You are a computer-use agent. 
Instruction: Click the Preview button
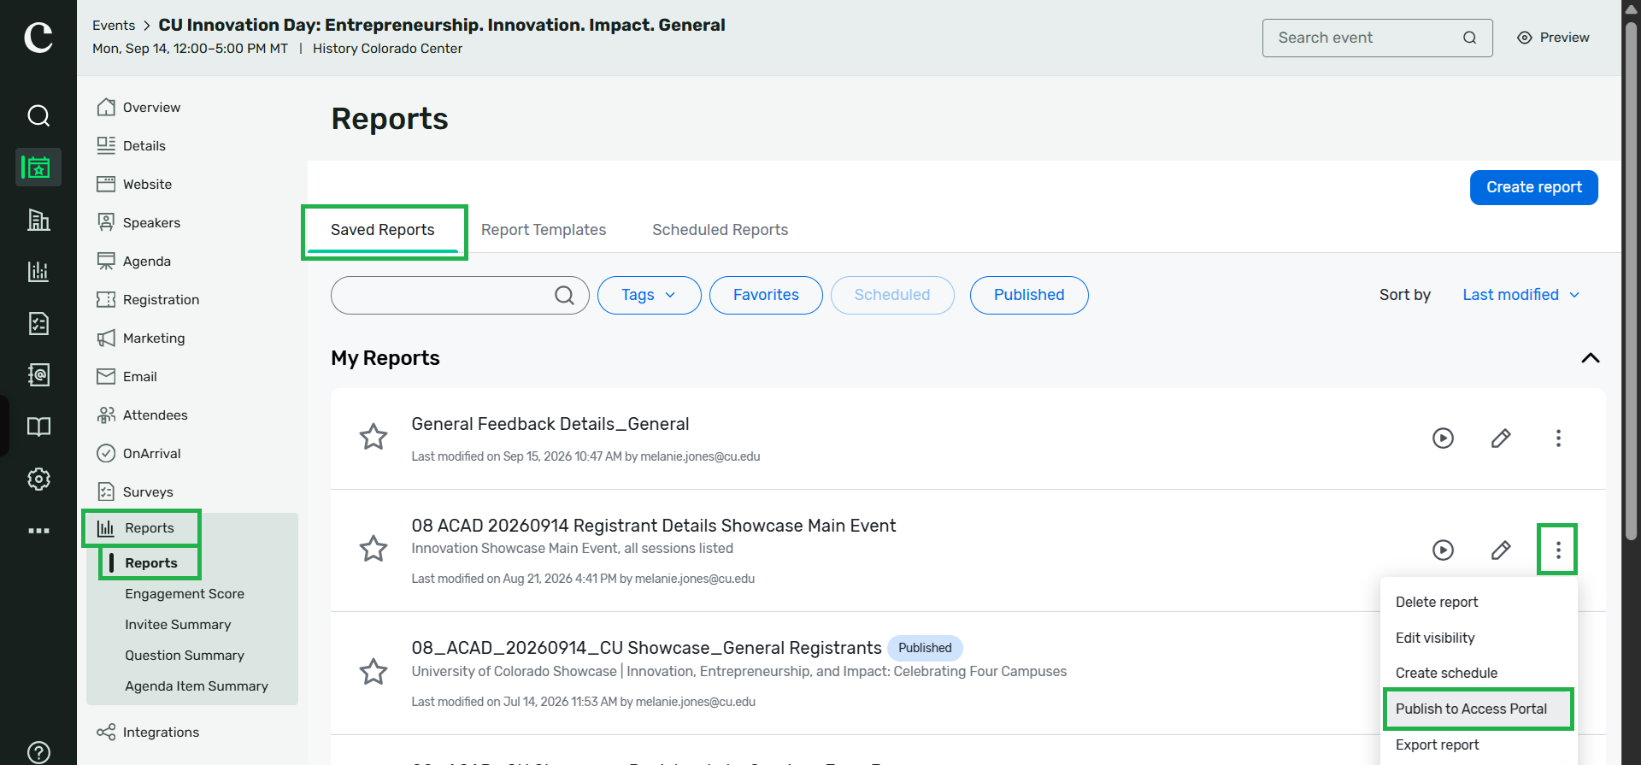(x=1553, y=38)
